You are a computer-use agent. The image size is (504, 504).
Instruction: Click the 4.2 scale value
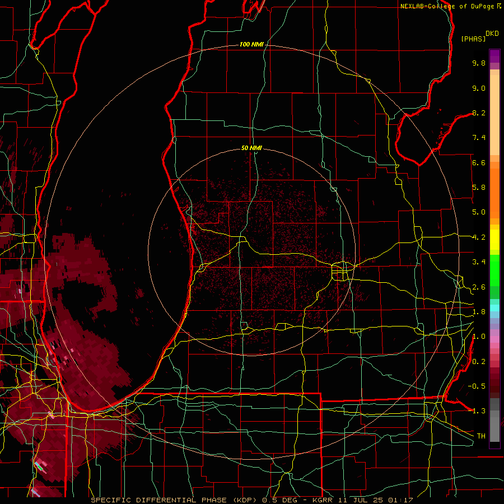pos(479,237)
